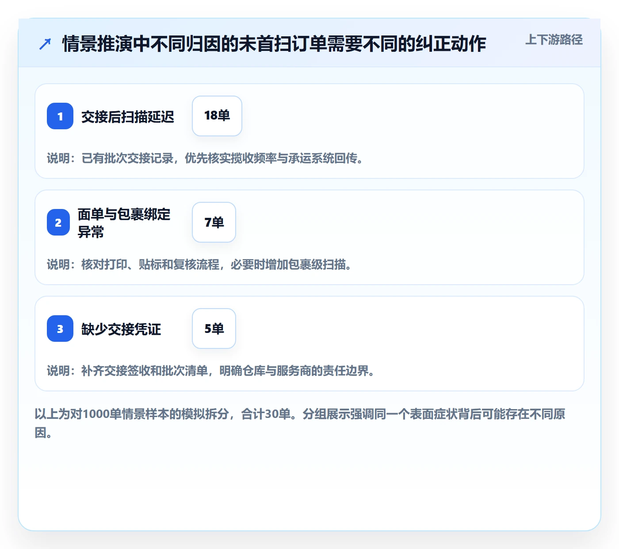619x549 pixels.
Task: Click the note starting 说明：补齐交接签收和批次清单
Action: 212,371
